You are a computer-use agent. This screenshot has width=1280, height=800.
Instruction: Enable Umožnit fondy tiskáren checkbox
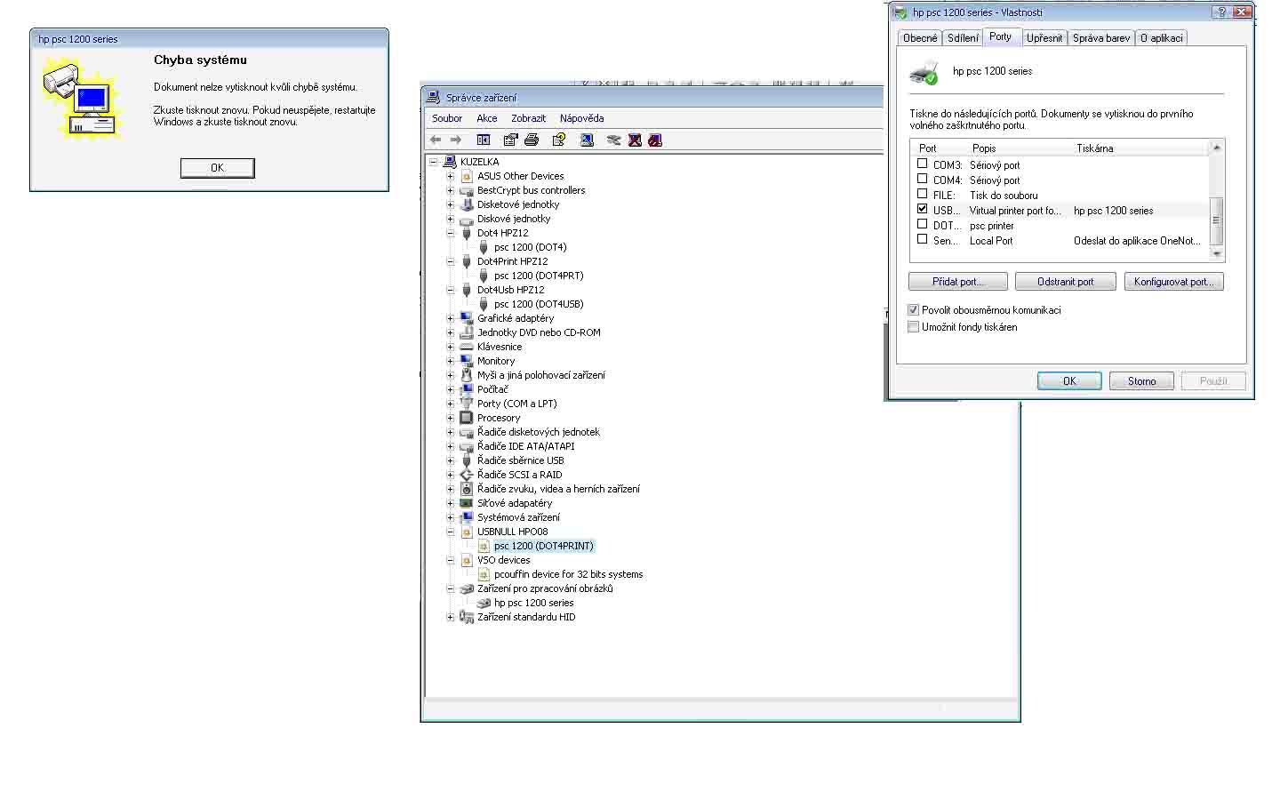coord(913,327)
